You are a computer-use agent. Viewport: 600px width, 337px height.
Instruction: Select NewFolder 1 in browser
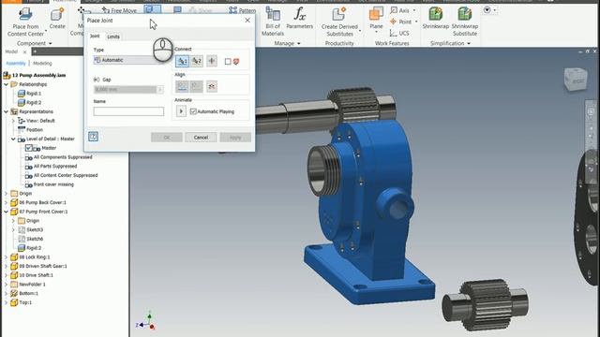pyautogui.click(x=32, y=285)
